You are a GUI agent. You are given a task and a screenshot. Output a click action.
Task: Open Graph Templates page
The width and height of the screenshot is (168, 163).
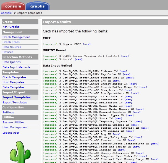point(14,77)
